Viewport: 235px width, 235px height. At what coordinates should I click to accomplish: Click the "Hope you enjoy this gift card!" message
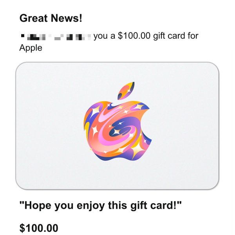(x=101, y=206)
